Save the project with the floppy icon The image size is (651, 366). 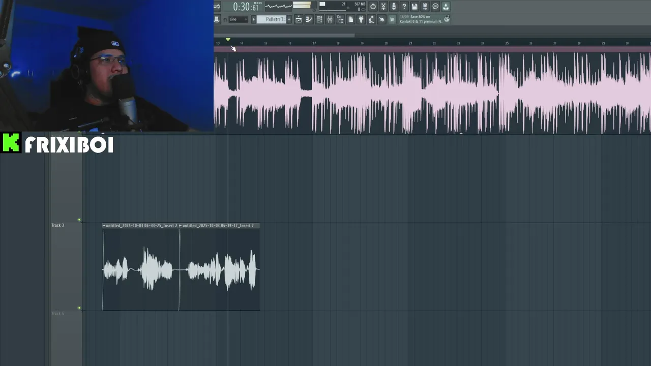pos(415,7)
